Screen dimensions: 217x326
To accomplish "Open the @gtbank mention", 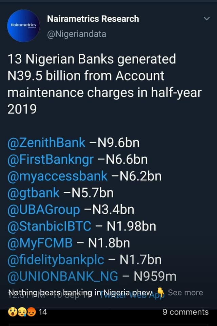I will pos(34,193).
